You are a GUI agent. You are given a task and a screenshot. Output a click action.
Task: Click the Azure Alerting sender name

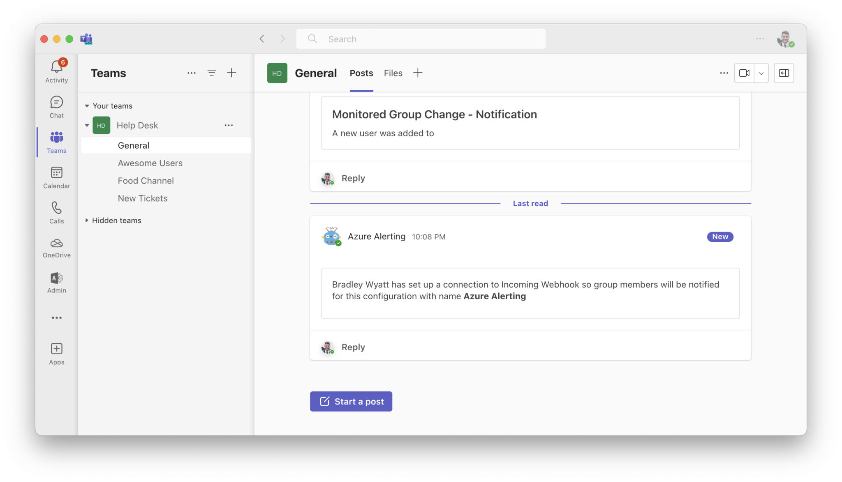[377, 236]
